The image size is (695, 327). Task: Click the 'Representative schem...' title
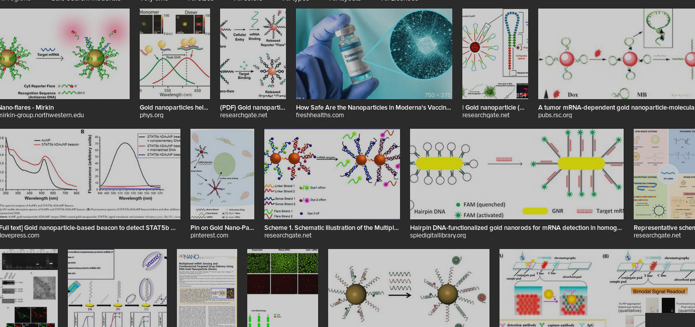(x=664, y=228)
